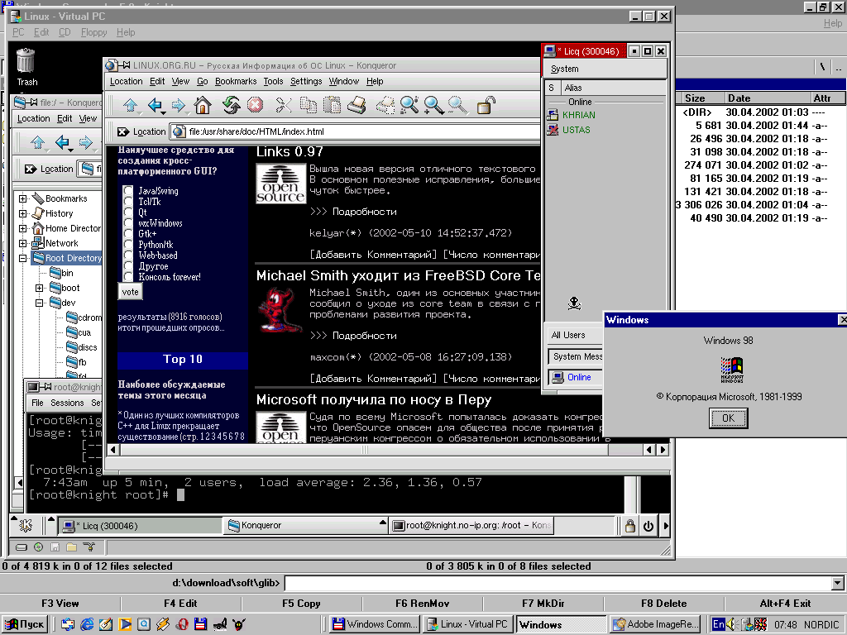Launch Internet Explorer from Windows quick launch
Image resolution: width=847 pixels, height=635 pixels.
[87, 624]
